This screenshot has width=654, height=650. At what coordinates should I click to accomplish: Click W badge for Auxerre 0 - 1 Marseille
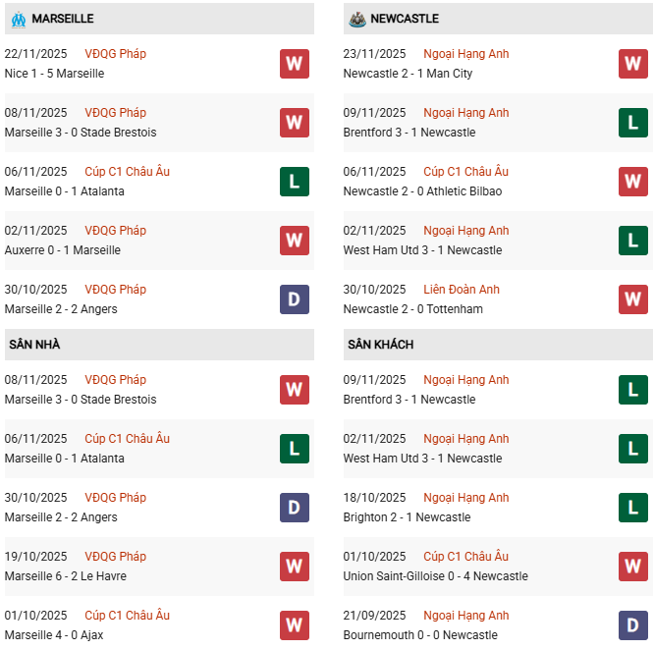coord(294,241)
